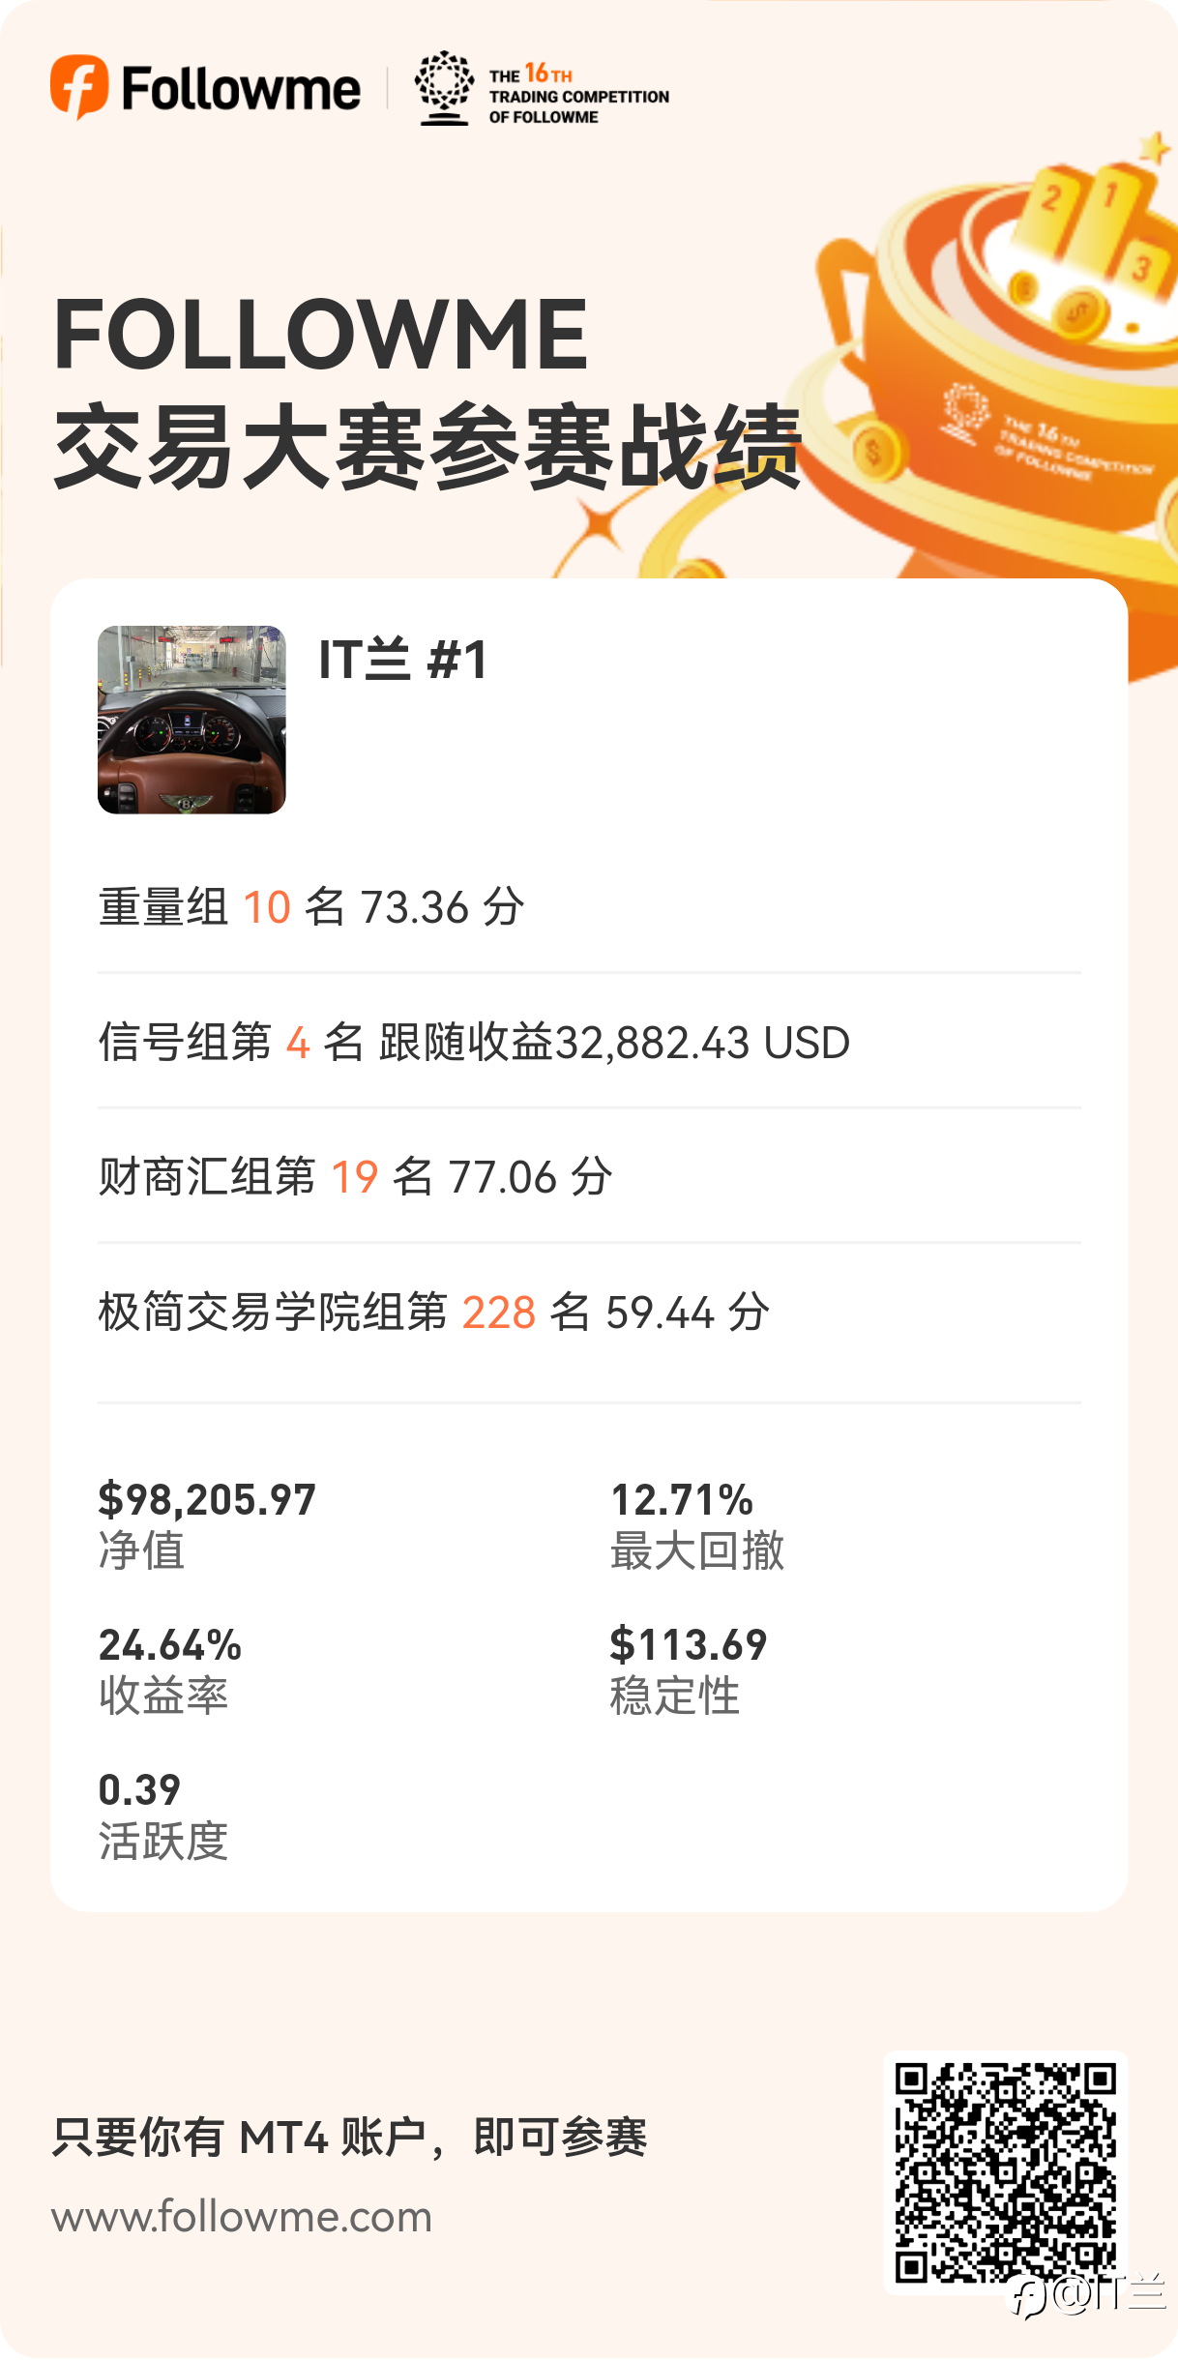Click the $113.69 稳定性 value
Viewport: 1178px width, 2360px height.
click(689, 1645)
